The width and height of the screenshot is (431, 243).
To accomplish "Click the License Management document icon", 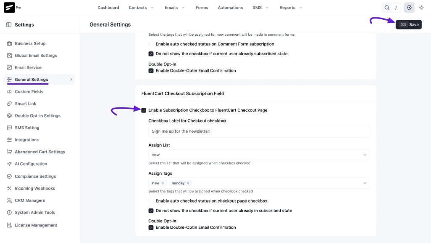I will [9, 225].
